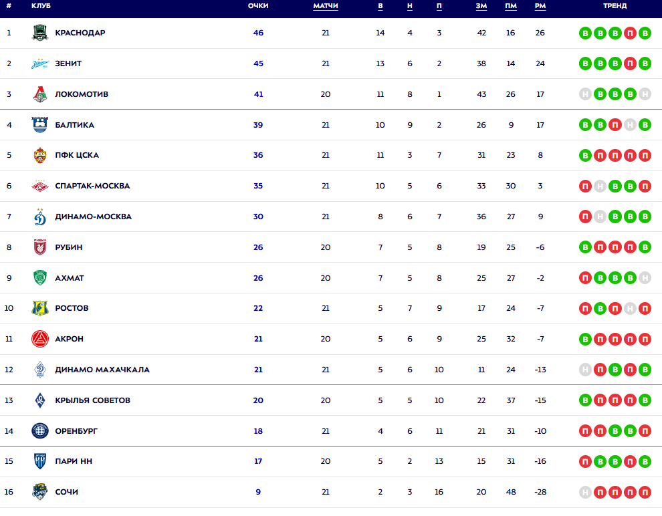Click the Спартак-Москва diamond logo
Viewport: 662px width, 516px height.
(x=40, y=186)
